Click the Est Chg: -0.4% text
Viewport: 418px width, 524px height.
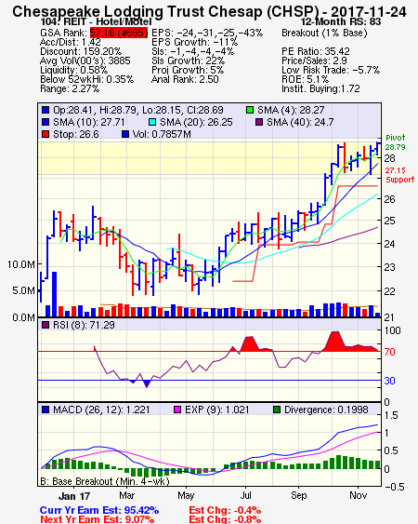[225, 511]
